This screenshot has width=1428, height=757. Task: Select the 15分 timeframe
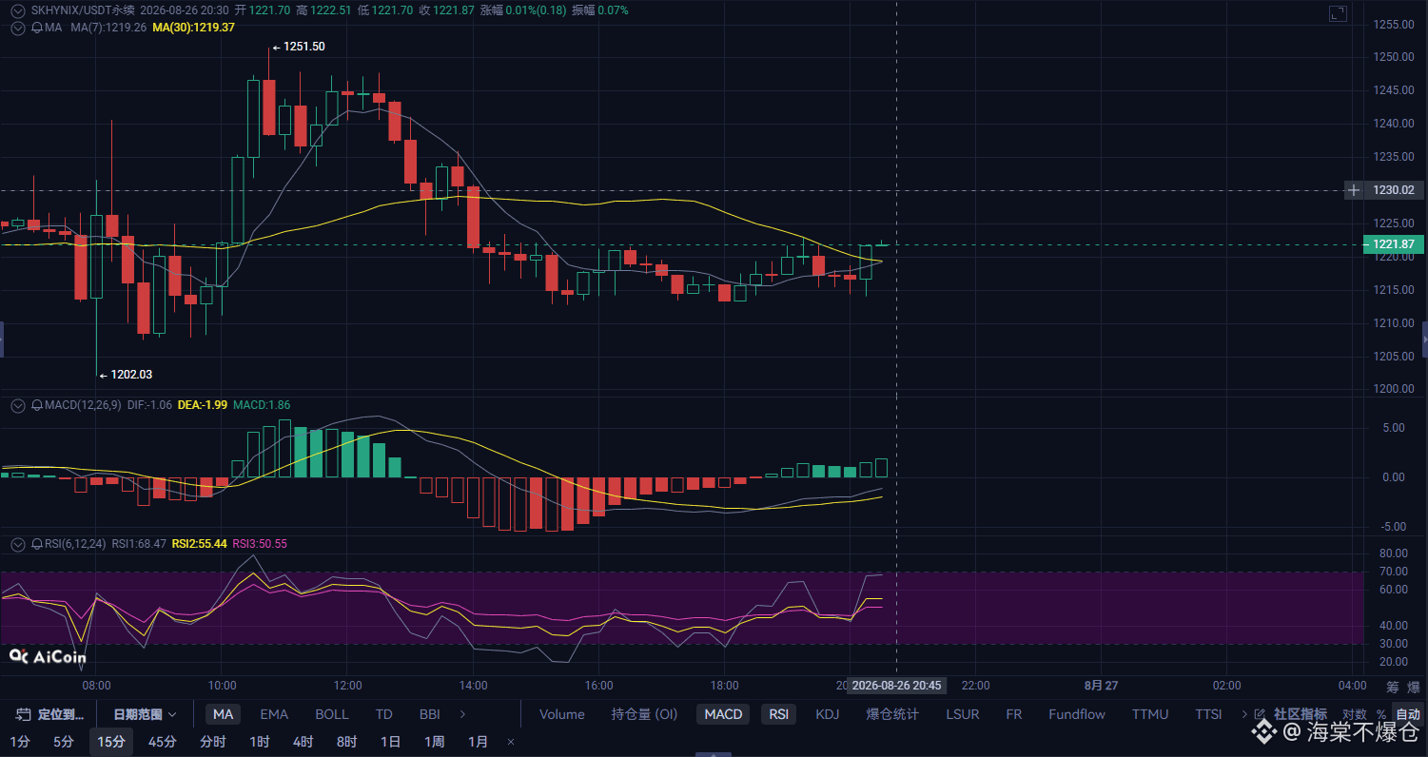click(111, 742)
